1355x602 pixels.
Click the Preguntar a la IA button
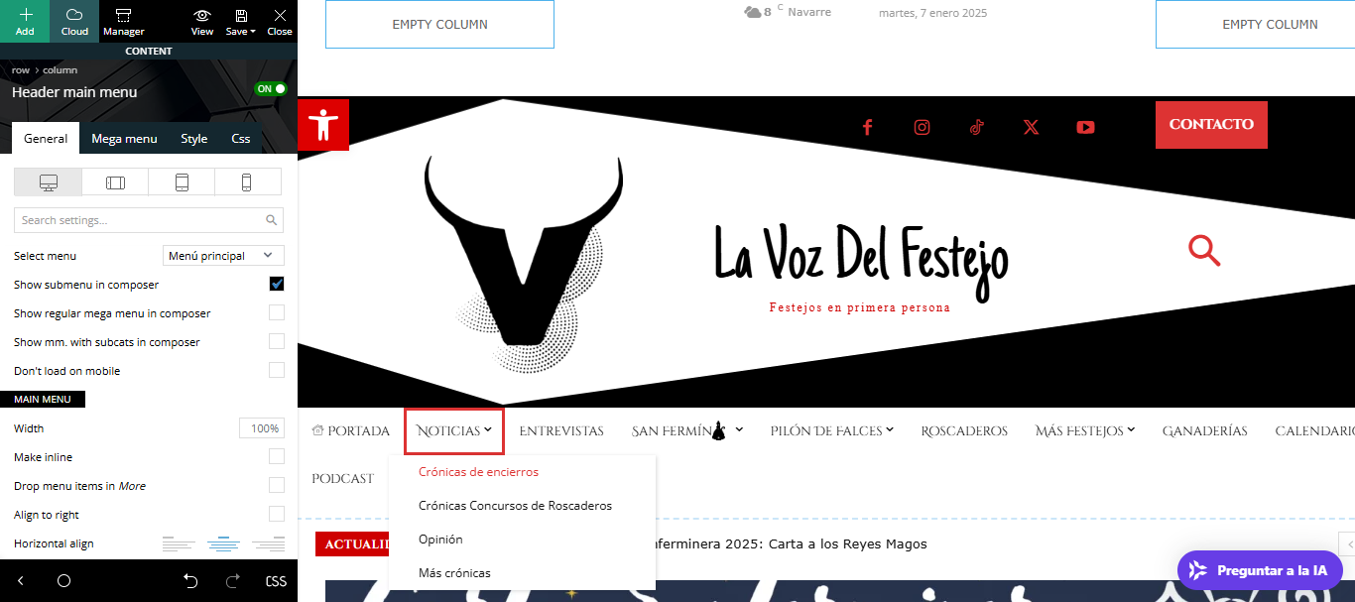tap(1260, 570)
